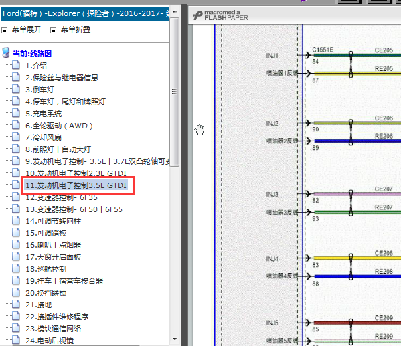Open 12.变速器控制- 6F35
This screenshot has height=346, width=401.
[x=61, y=198]
